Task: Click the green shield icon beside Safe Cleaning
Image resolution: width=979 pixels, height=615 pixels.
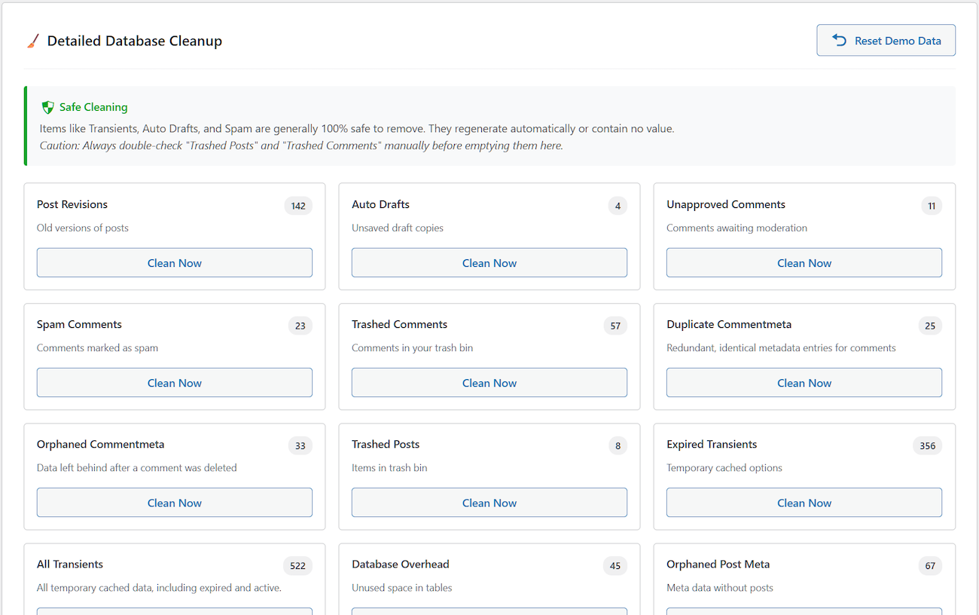Action: 48,107
